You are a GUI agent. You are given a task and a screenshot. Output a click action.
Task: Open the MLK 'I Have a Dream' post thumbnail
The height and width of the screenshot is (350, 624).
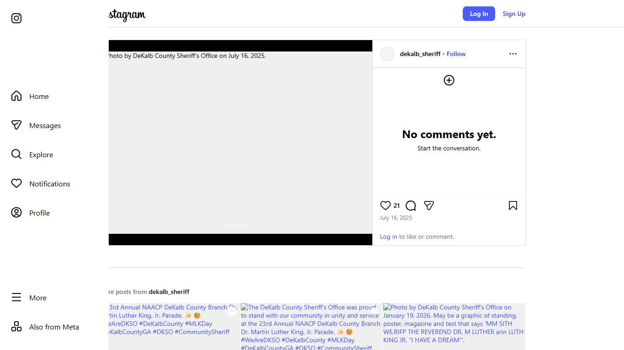tap(454, 326)
